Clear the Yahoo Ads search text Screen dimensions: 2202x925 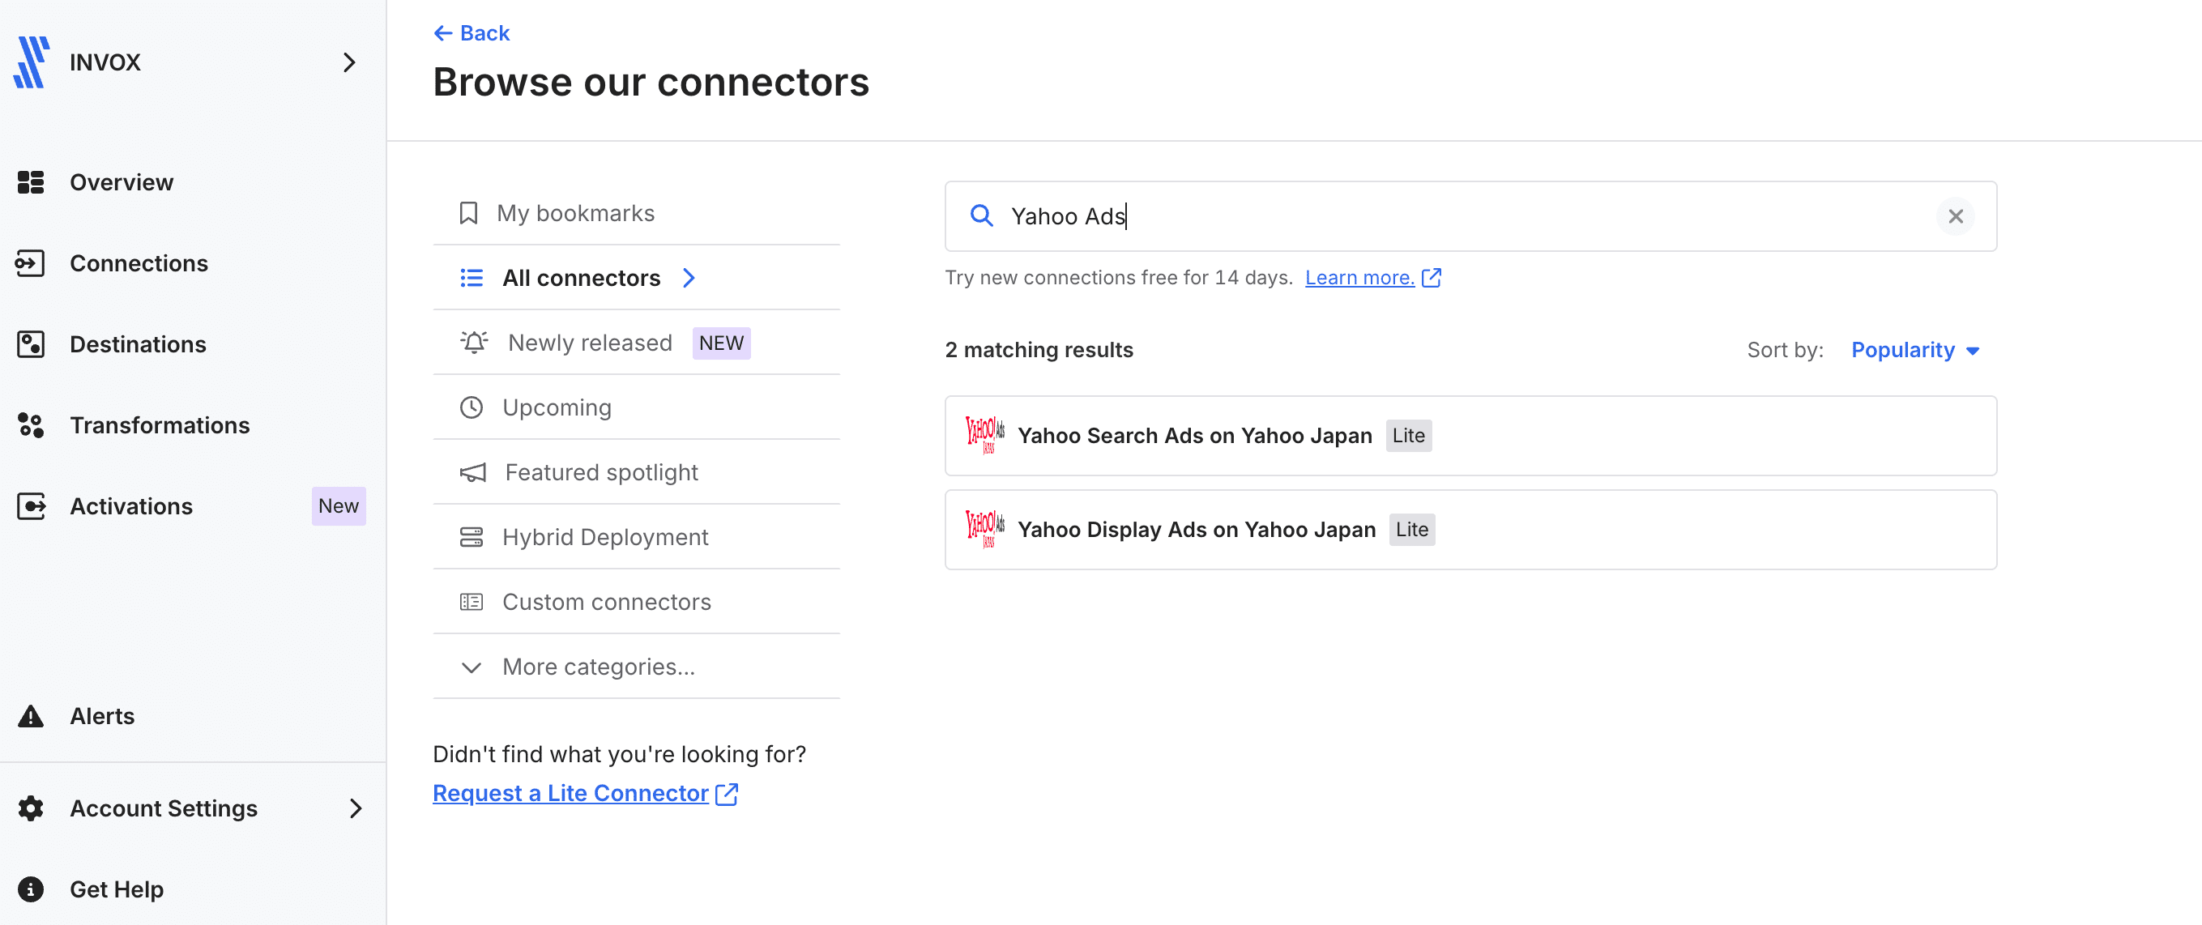pyautogui.click(x=1955, y=216)
